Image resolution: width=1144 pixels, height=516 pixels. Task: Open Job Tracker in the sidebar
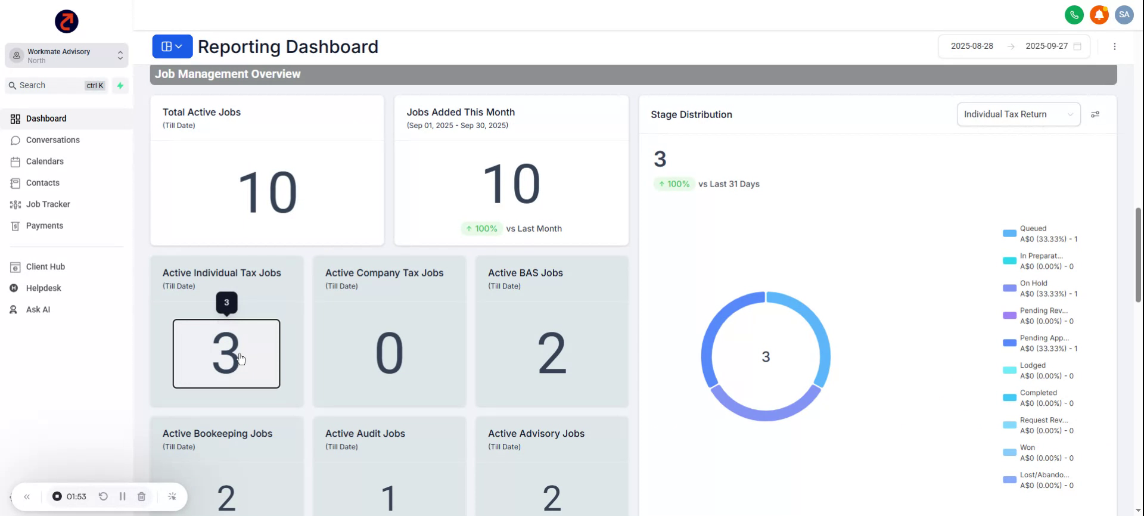pyautogui.click(x=48, y=204)
